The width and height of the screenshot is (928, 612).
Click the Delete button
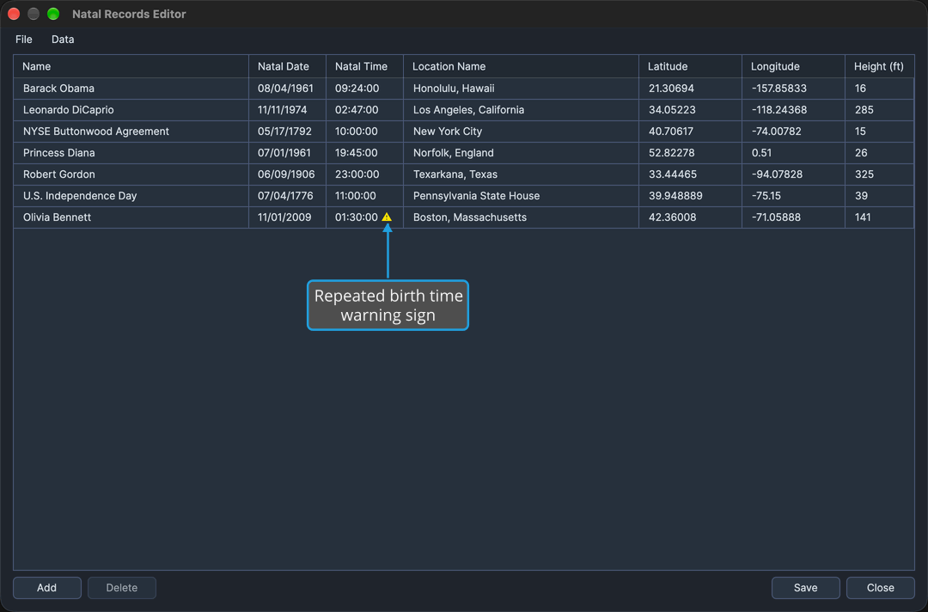click(122, 588)
